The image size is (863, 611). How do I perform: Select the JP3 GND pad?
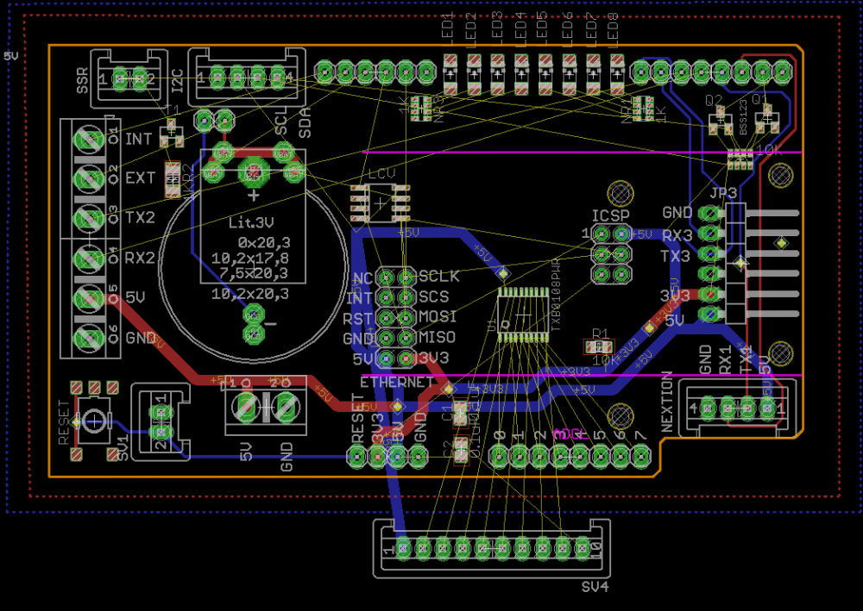[710, 213]
